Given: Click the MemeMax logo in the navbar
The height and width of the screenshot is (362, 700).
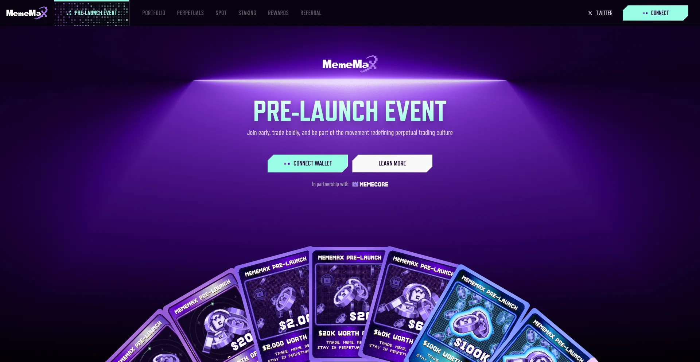Looking at the screenshot, I should pos(27,13).
